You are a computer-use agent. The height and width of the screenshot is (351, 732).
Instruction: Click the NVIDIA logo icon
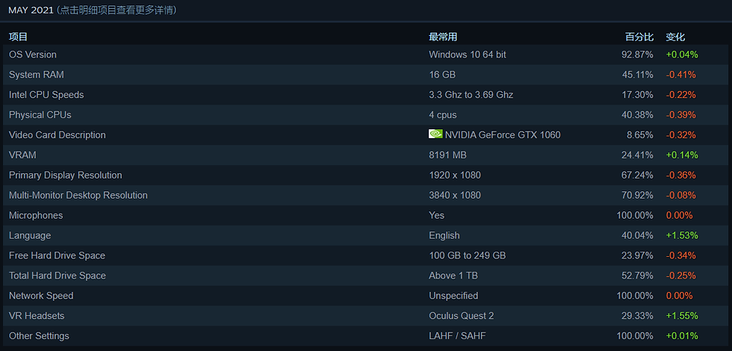435,134
